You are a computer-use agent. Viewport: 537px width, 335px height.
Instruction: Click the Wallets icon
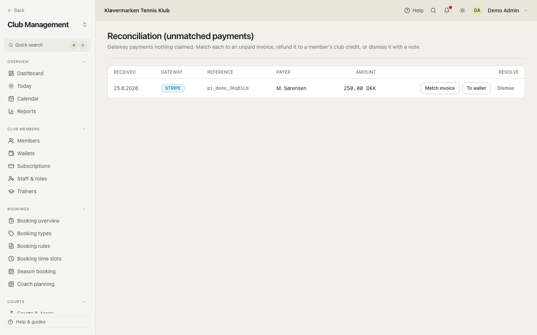(x=11, y=153)
